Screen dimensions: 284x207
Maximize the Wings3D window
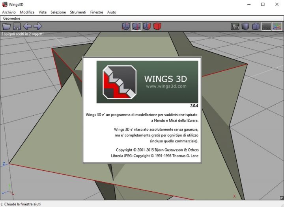click(263, 4)
